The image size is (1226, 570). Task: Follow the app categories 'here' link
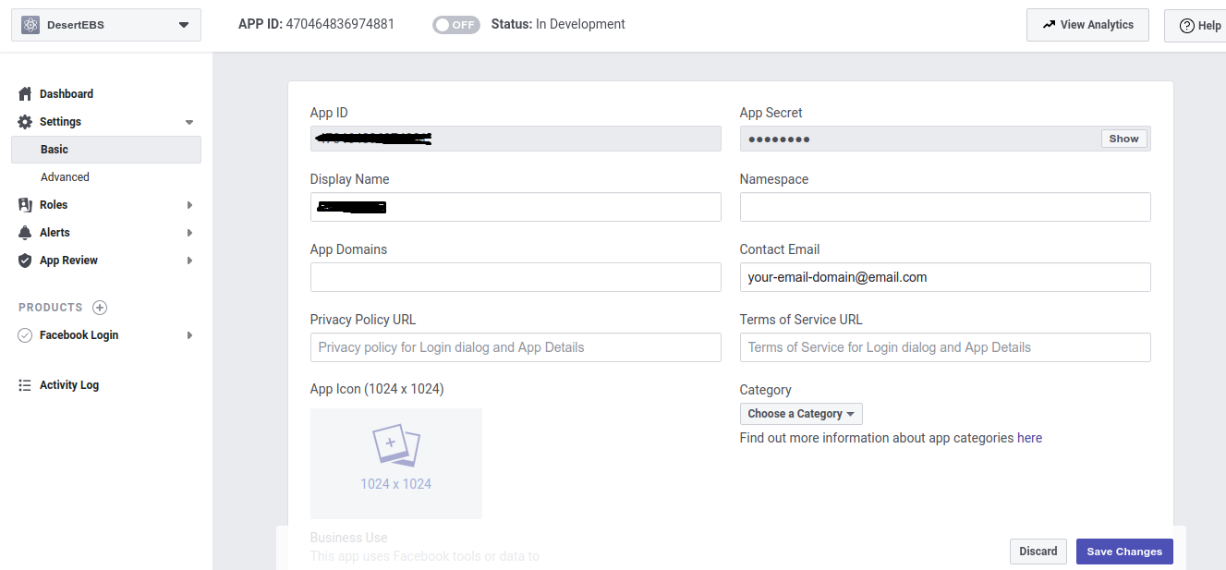click(x=1029, y=438)
